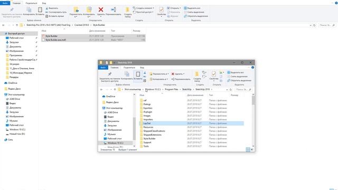
Task: Click Properties icon in back window ribbon
Action: 161,9
